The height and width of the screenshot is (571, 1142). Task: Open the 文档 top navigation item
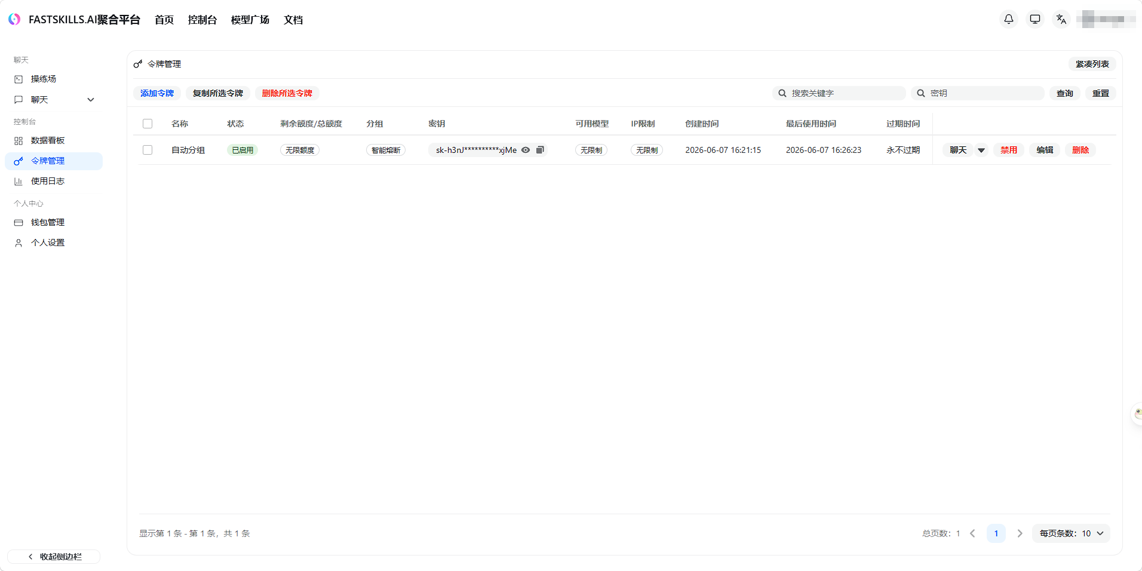click(x=293, y=20)
